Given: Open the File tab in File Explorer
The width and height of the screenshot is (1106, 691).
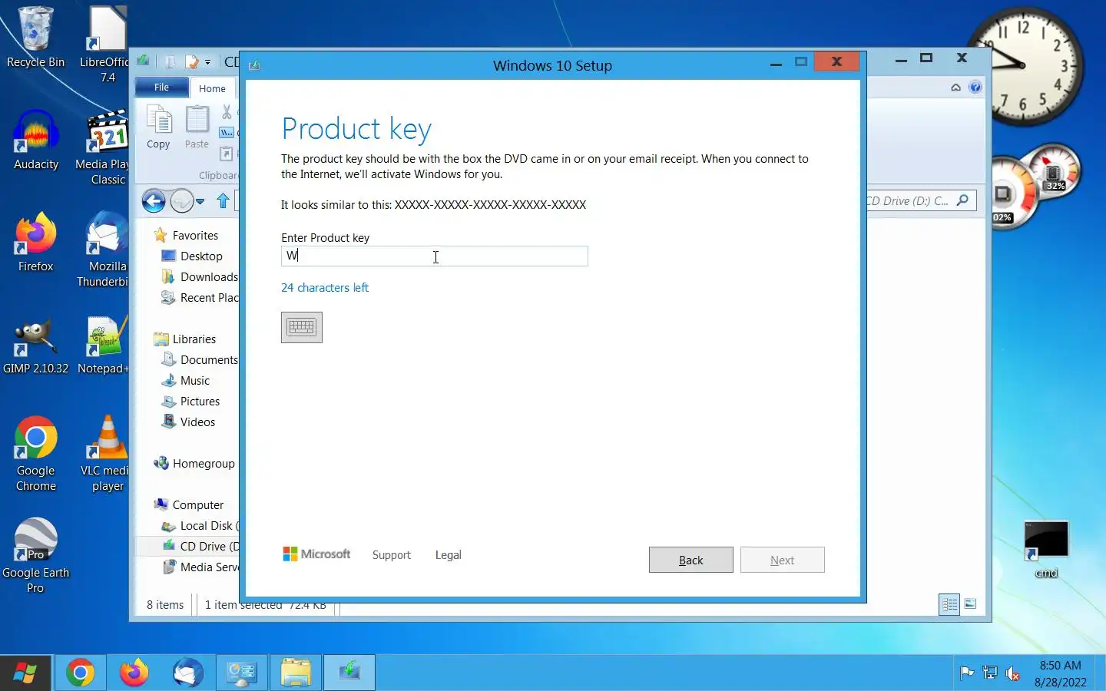Looking at the screenshot, I should pos(161,88).
